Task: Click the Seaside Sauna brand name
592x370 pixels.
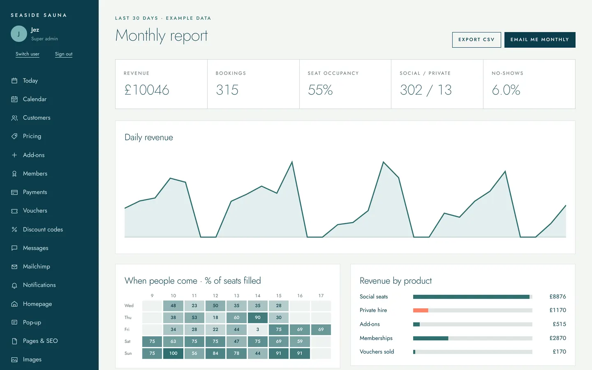Action: [39, 15]
